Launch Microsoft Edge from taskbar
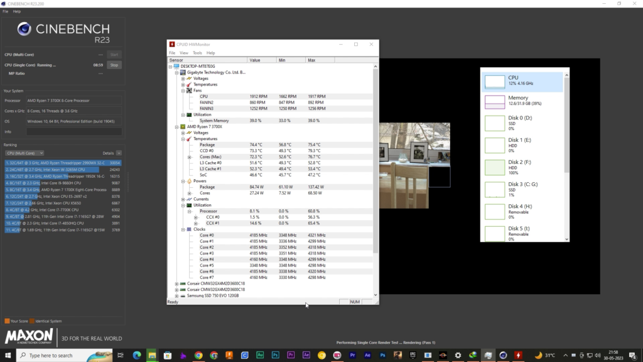The width and height of the screenshot is (643, 362). coord(136,356)
